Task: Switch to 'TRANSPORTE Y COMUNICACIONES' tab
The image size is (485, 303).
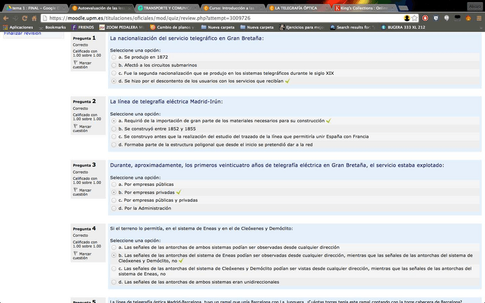Action: click(x=168, y=8)
